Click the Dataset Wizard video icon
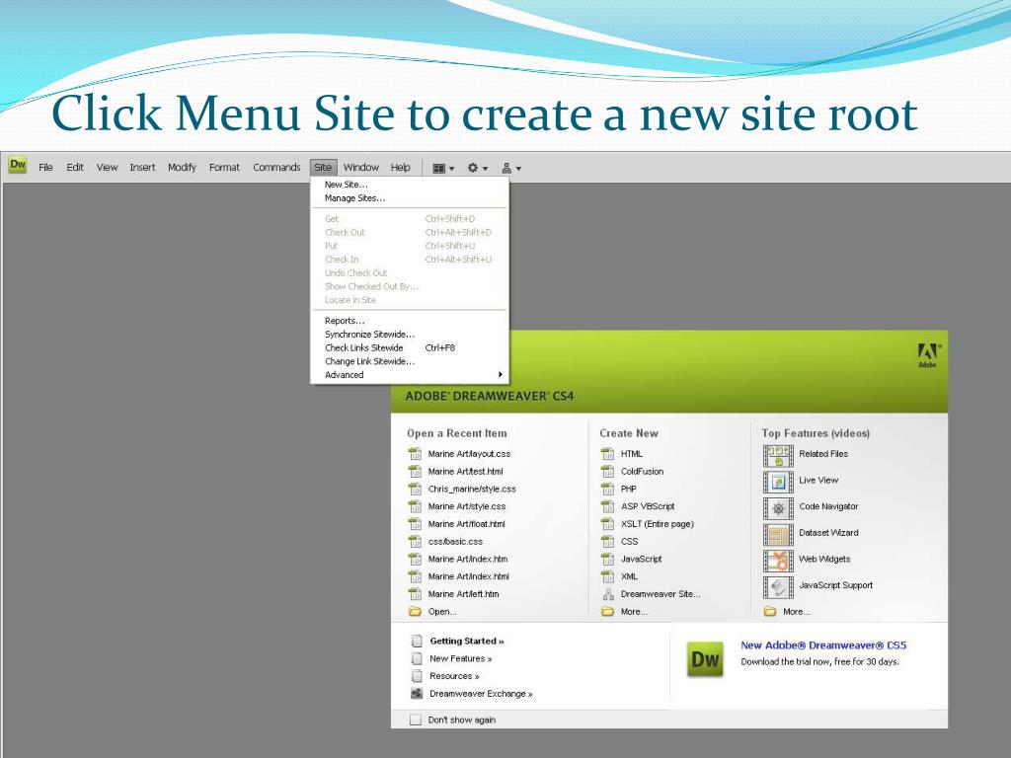 point(778,535)
